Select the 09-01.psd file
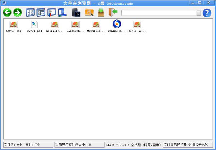 coord(35,25)
